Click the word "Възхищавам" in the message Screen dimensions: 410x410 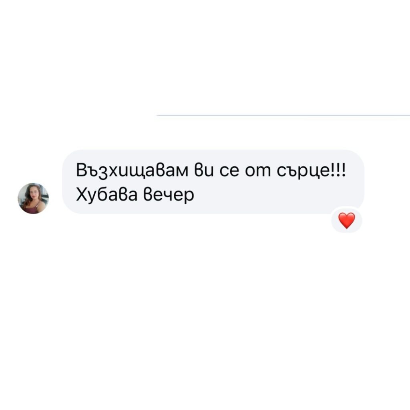coord(132,171)
